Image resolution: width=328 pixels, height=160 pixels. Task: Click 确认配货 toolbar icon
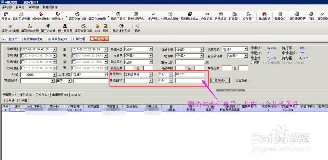point(264,14)
